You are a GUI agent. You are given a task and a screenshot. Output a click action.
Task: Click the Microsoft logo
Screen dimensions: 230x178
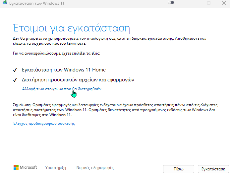25,167
